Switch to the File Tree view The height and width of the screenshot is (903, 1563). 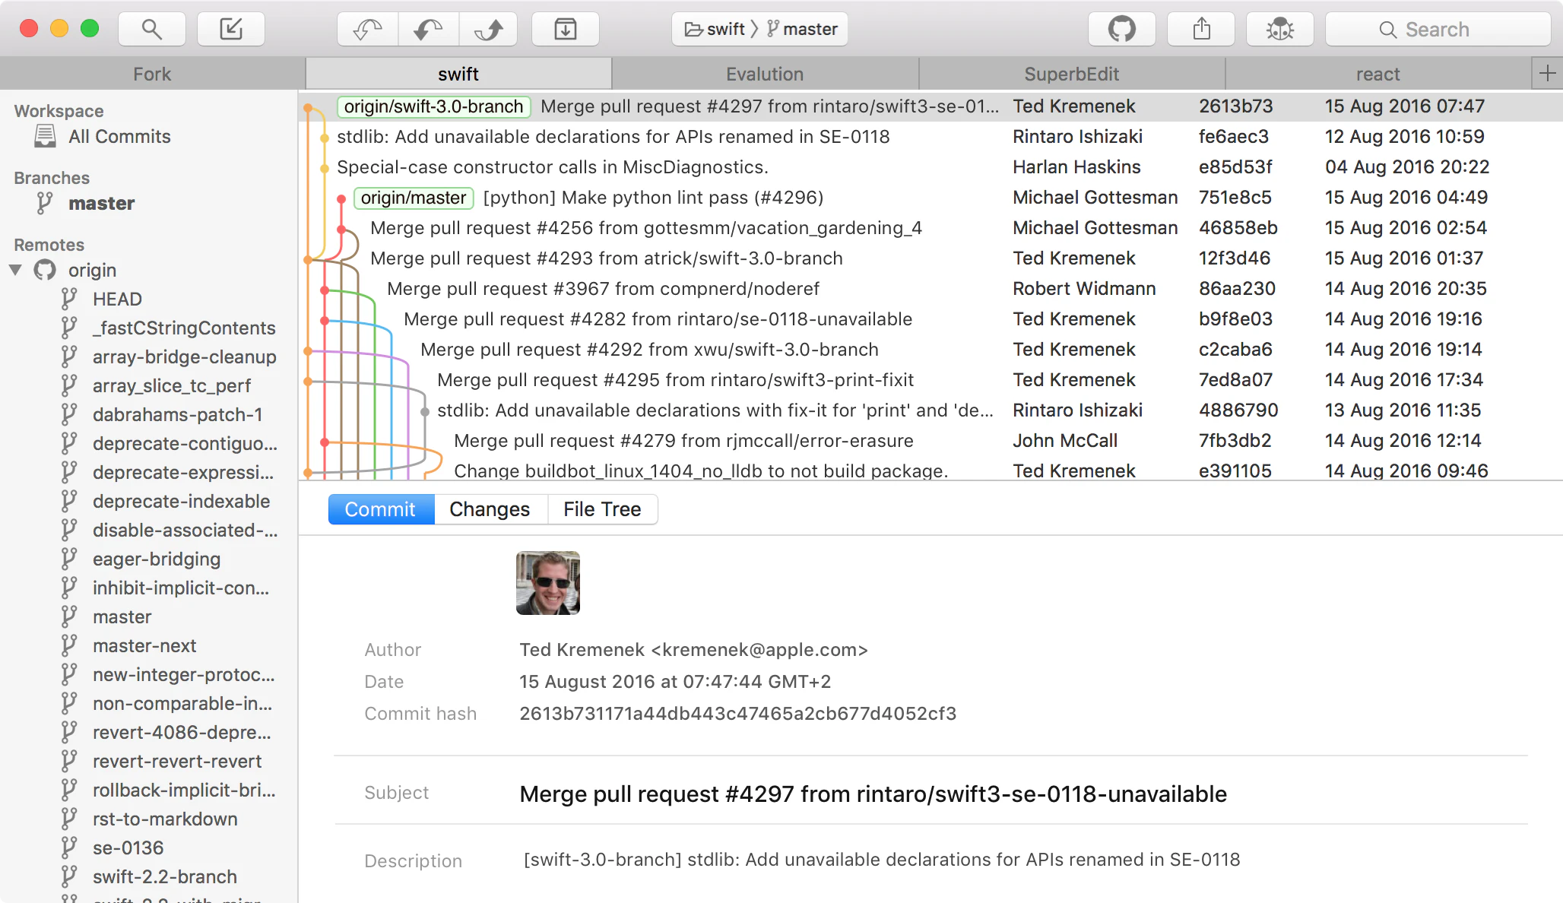point(602,509)
